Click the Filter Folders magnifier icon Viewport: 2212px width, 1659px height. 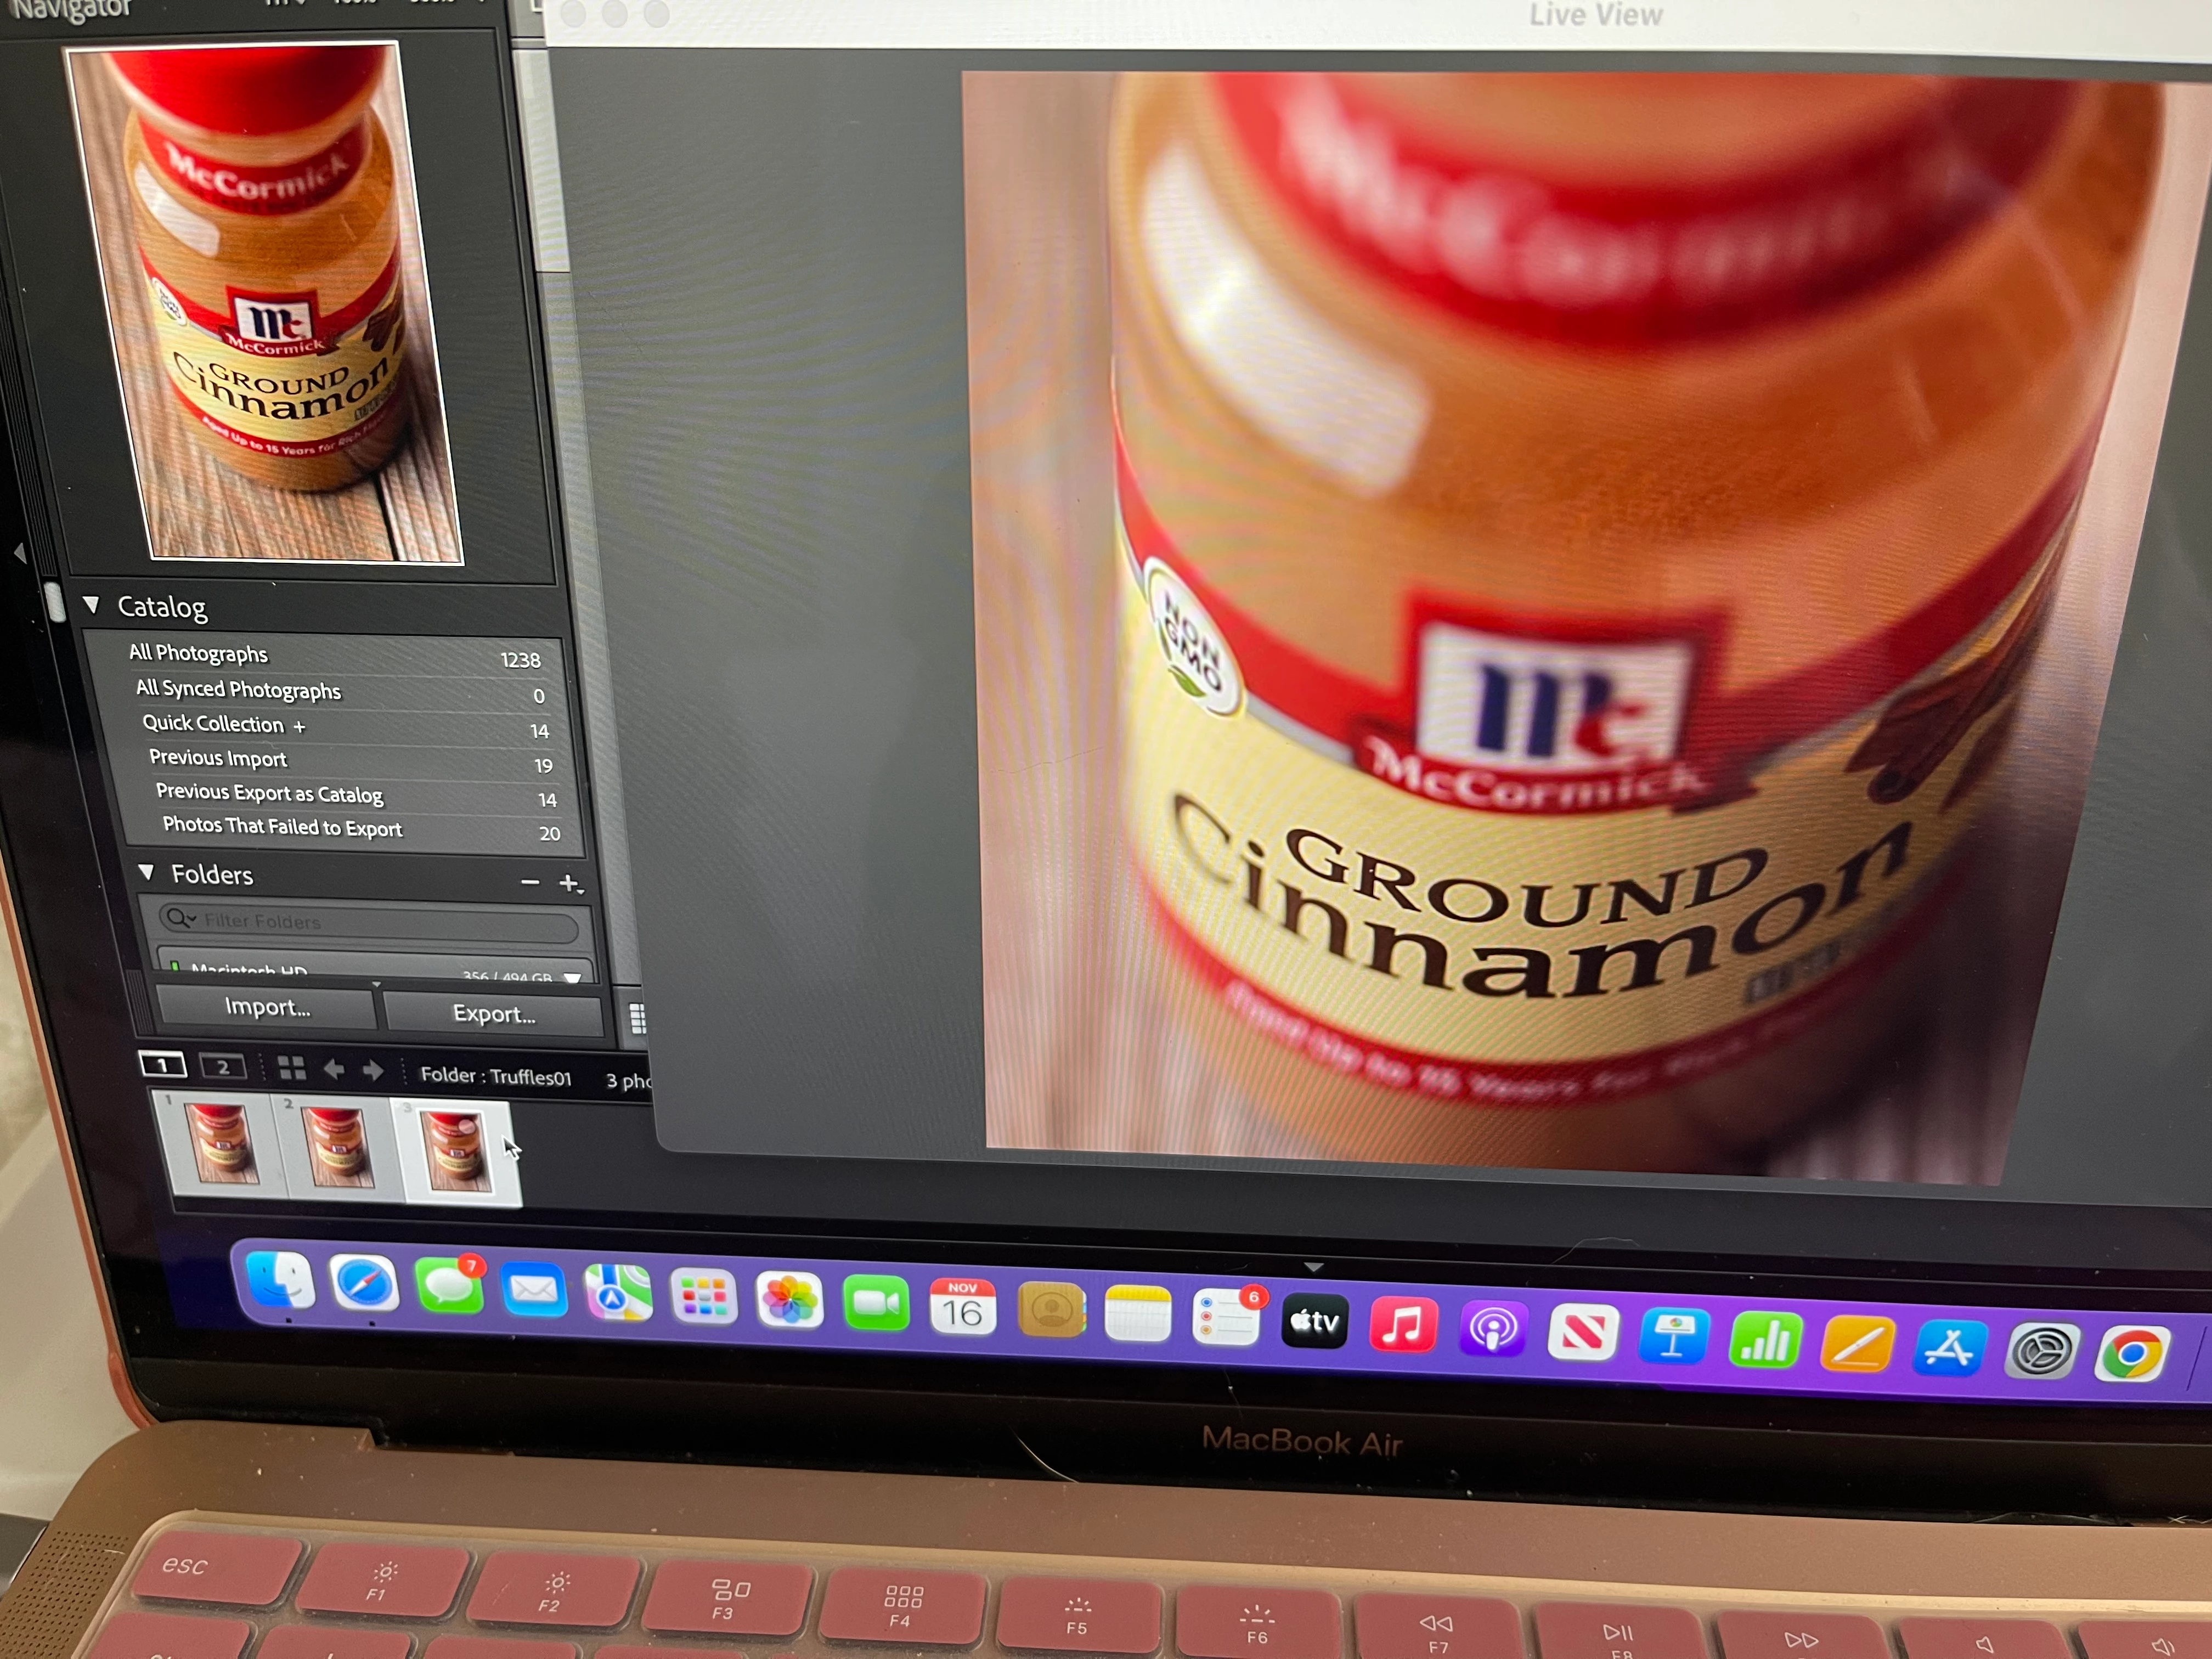pos(179,918)
